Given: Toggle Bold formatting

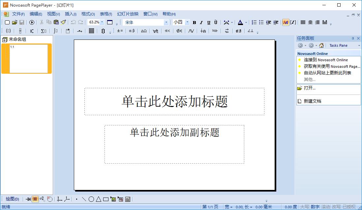Looking at the screenshot, I should [x=194, y=22].
